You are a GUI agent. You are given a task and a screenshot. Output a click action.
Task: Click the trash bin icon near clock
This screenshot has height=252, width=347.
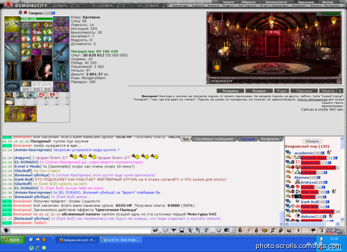(321, 231)
